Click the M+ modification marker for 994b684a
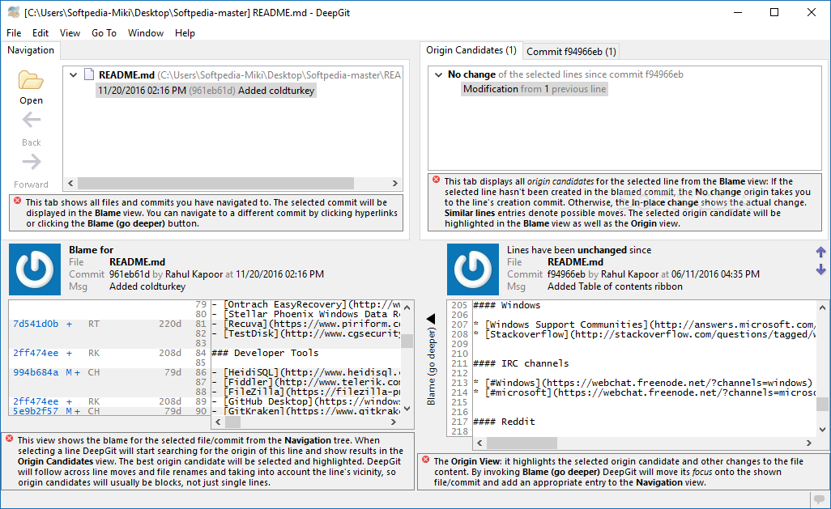Image resolution: width=831 pixels, height=509 pixels. [73, 372]
